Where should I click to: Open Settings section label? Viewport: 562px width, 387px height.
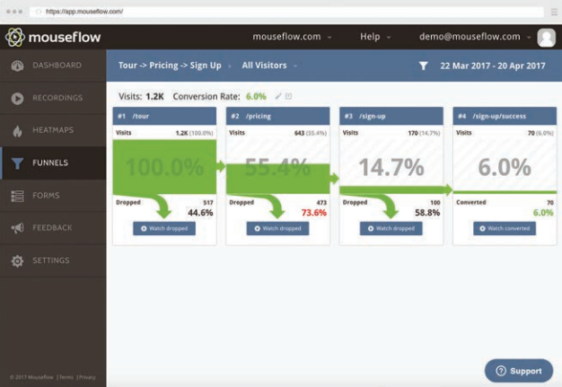[x=51, y=260]
